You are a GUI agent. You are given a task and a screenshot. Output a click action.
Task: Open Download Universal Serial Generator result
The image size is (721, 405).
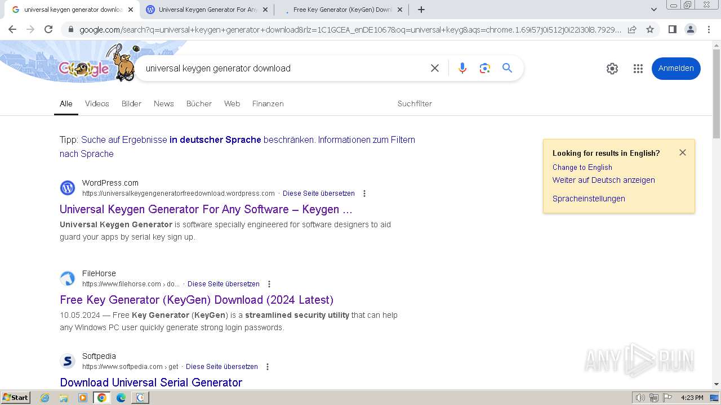coord(151,382)
